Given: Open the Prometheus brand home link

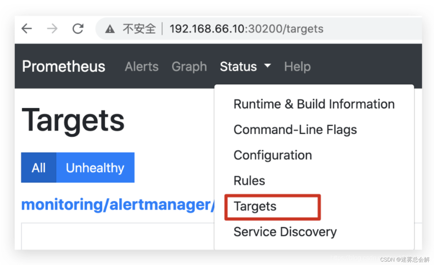Looking at the screenshot, I should click(x=64, y=66).
